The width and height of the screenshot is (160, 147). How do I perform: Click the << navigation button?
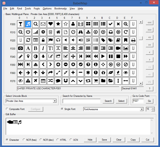pos(149,37)
